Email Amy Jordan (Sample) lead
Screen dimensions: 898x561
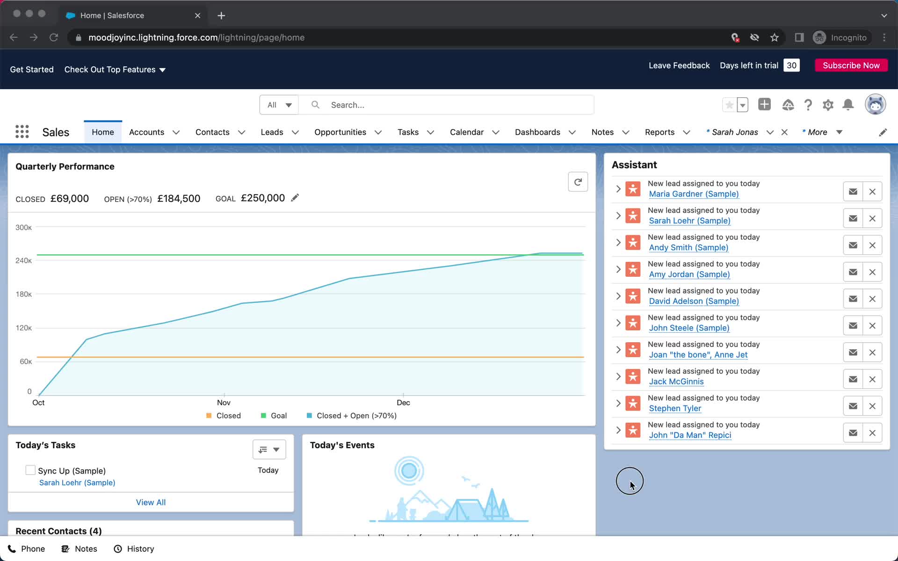coord(853,272)
